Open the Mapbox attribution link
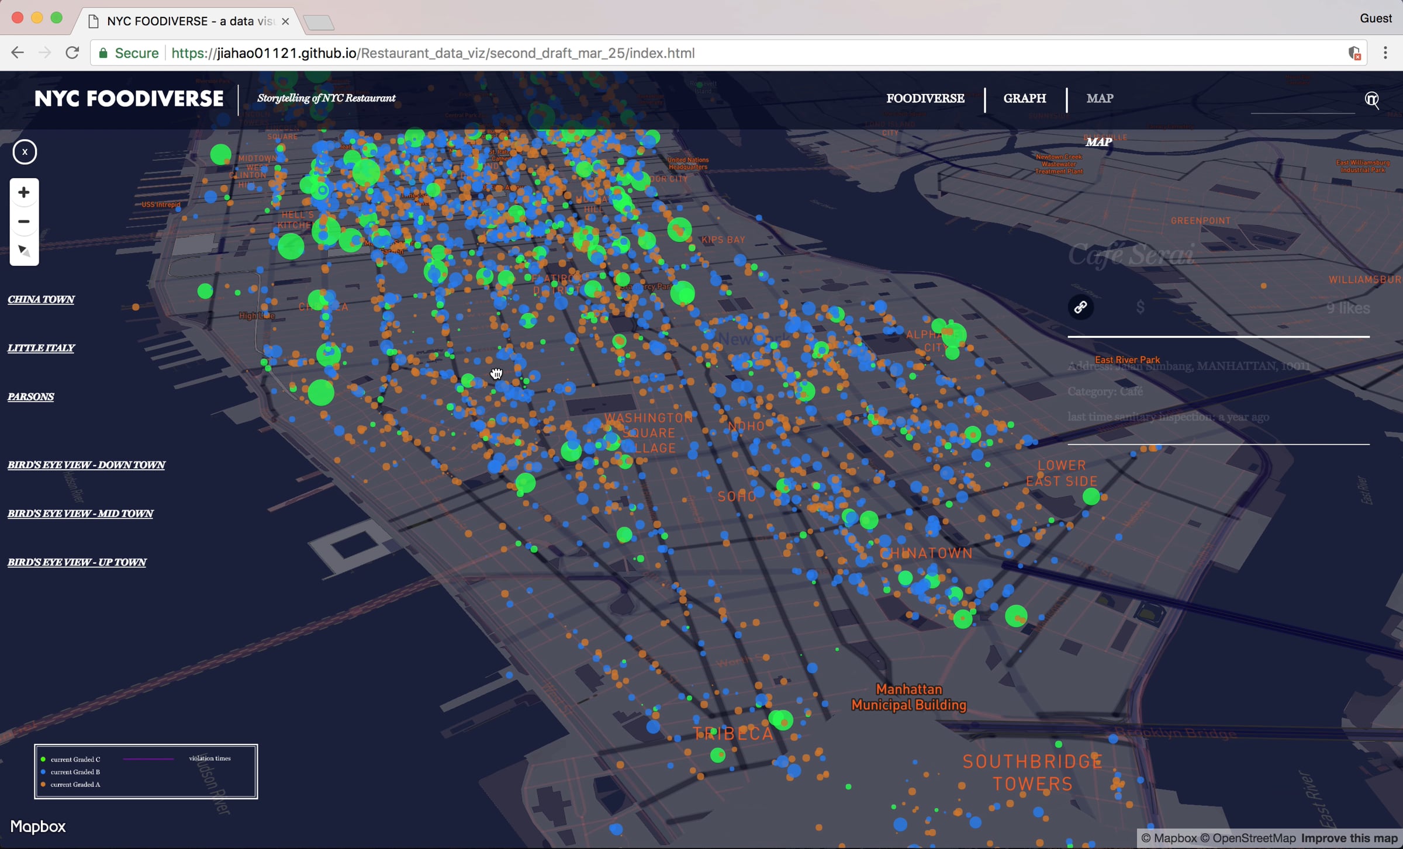The image size is (1403, 849). click(x=1169, y=838)
